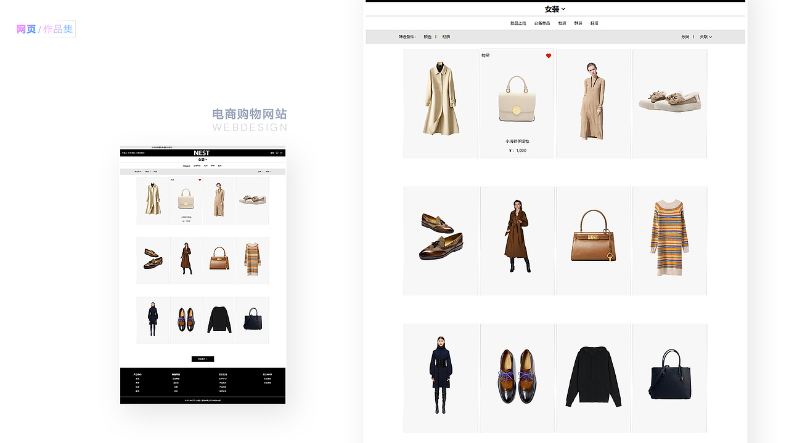Viewport: 789px width, 443px height.
Task: Open brown top-handle bag in large page
Action: tap(593, 241)
